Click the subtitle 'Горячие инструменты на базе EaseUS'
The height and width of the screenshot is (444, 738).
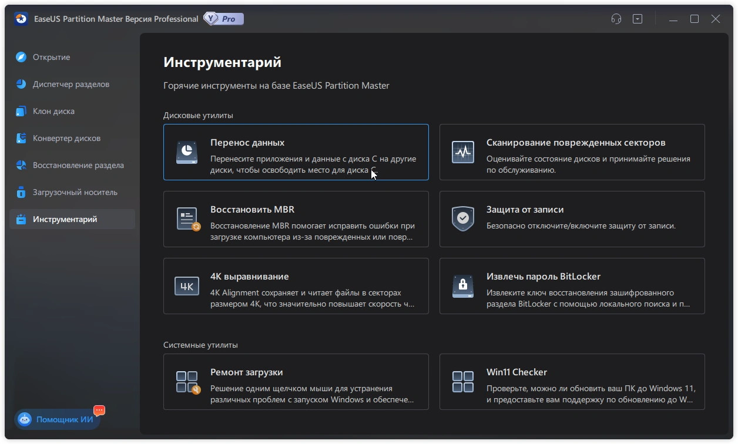pos(276,86)
